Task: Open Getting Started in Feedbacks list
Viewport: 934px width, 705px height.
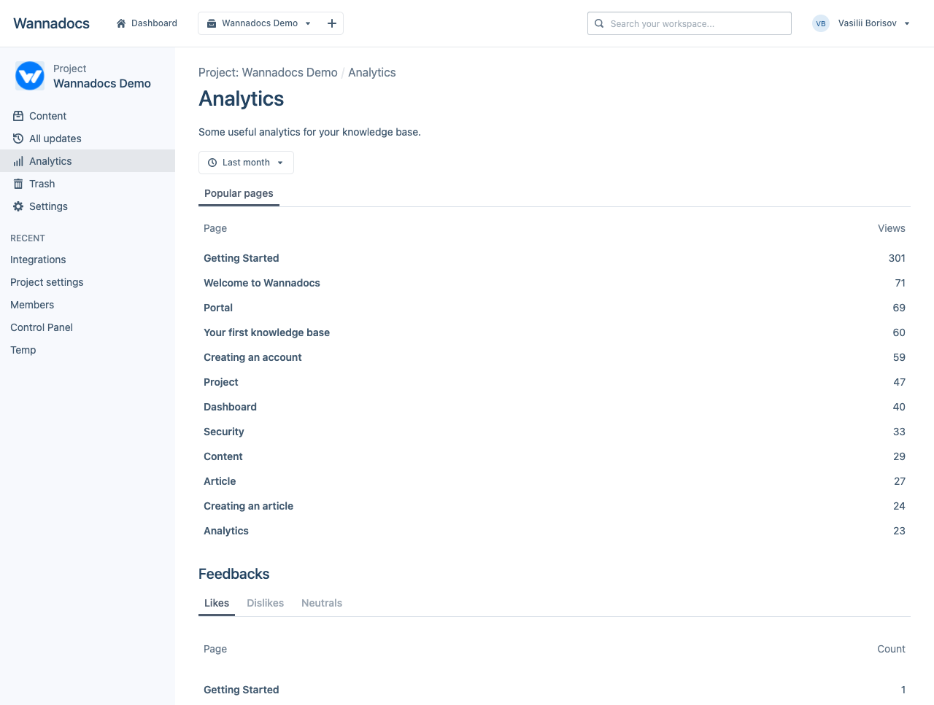Action: click(x=242, y=690)
